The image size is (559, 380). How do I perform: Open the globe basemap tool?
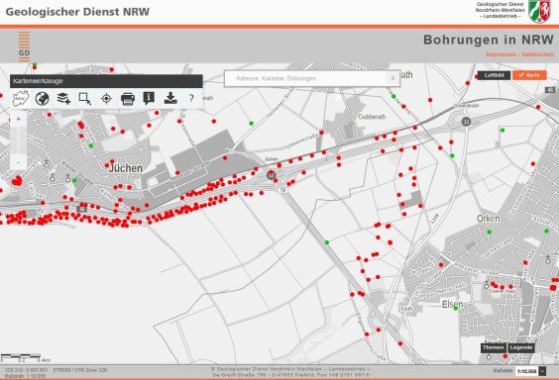[42, 99]
